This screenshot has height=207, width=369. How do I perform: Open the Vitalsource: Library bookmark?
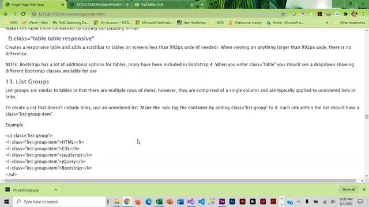click(x=245, y=23)
